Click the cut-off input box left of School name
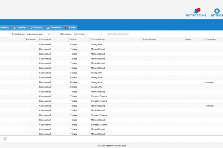The width and height of the screenshot is (223, 148). [x=3, y=34]
